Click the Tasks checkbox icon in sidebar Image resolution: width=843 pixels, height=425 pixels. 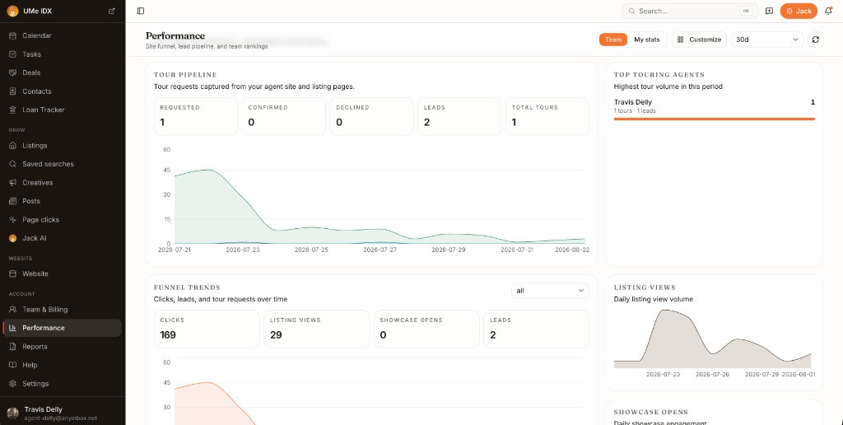tap(12, 54)
